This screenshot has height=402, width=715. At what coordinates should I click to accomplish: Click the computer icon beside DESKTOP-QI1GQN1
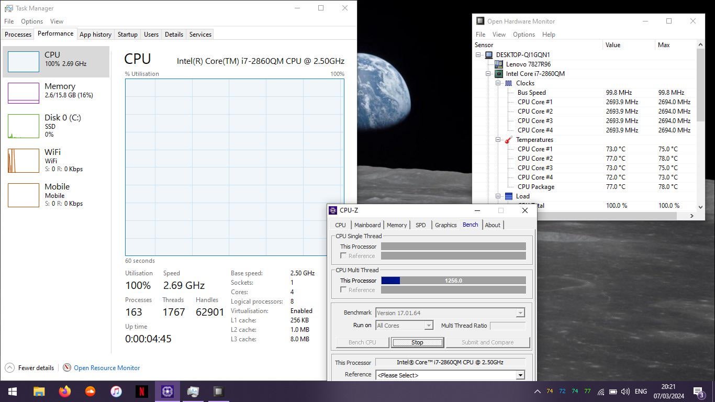tap(488, 55)
